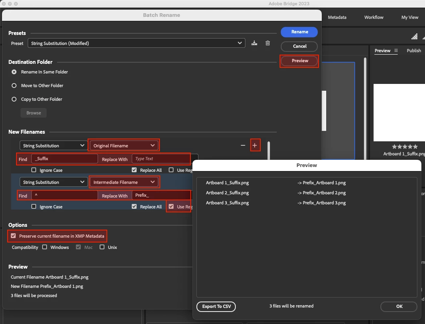The height and width of the screenshot is (324, 425).
Task: Open Intermediate Filename dropdown
Action: pyautogui.click(x=124, y=182)
